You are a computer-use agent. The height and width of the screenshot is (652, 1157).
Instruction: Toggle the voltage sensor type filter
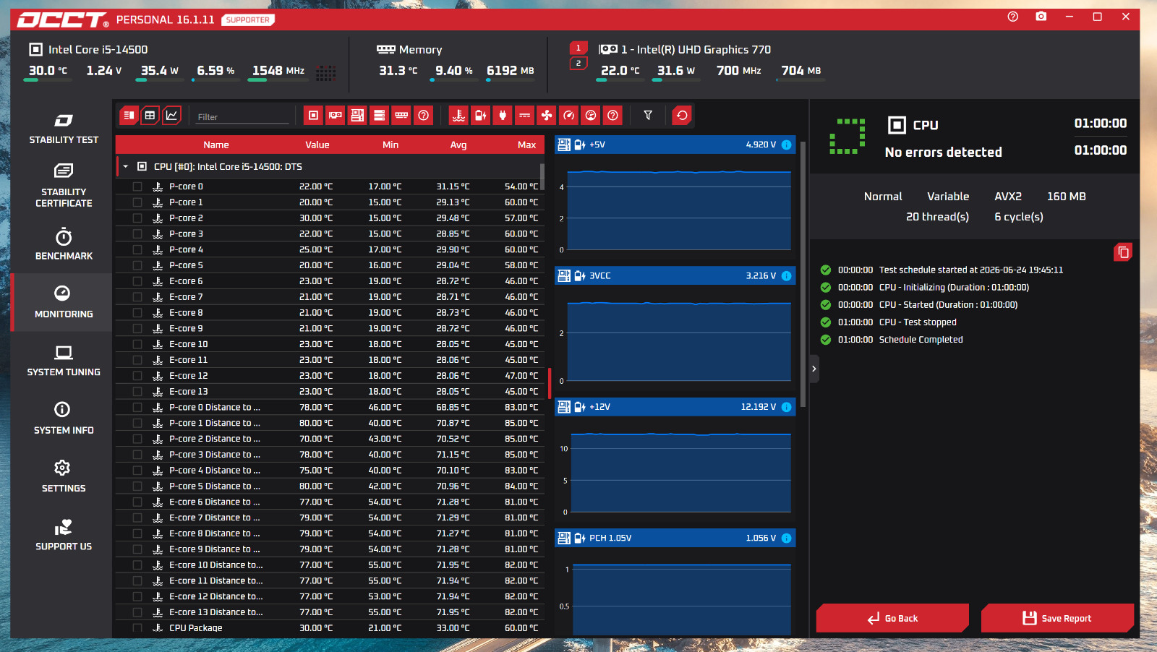(x=480, y=115)
